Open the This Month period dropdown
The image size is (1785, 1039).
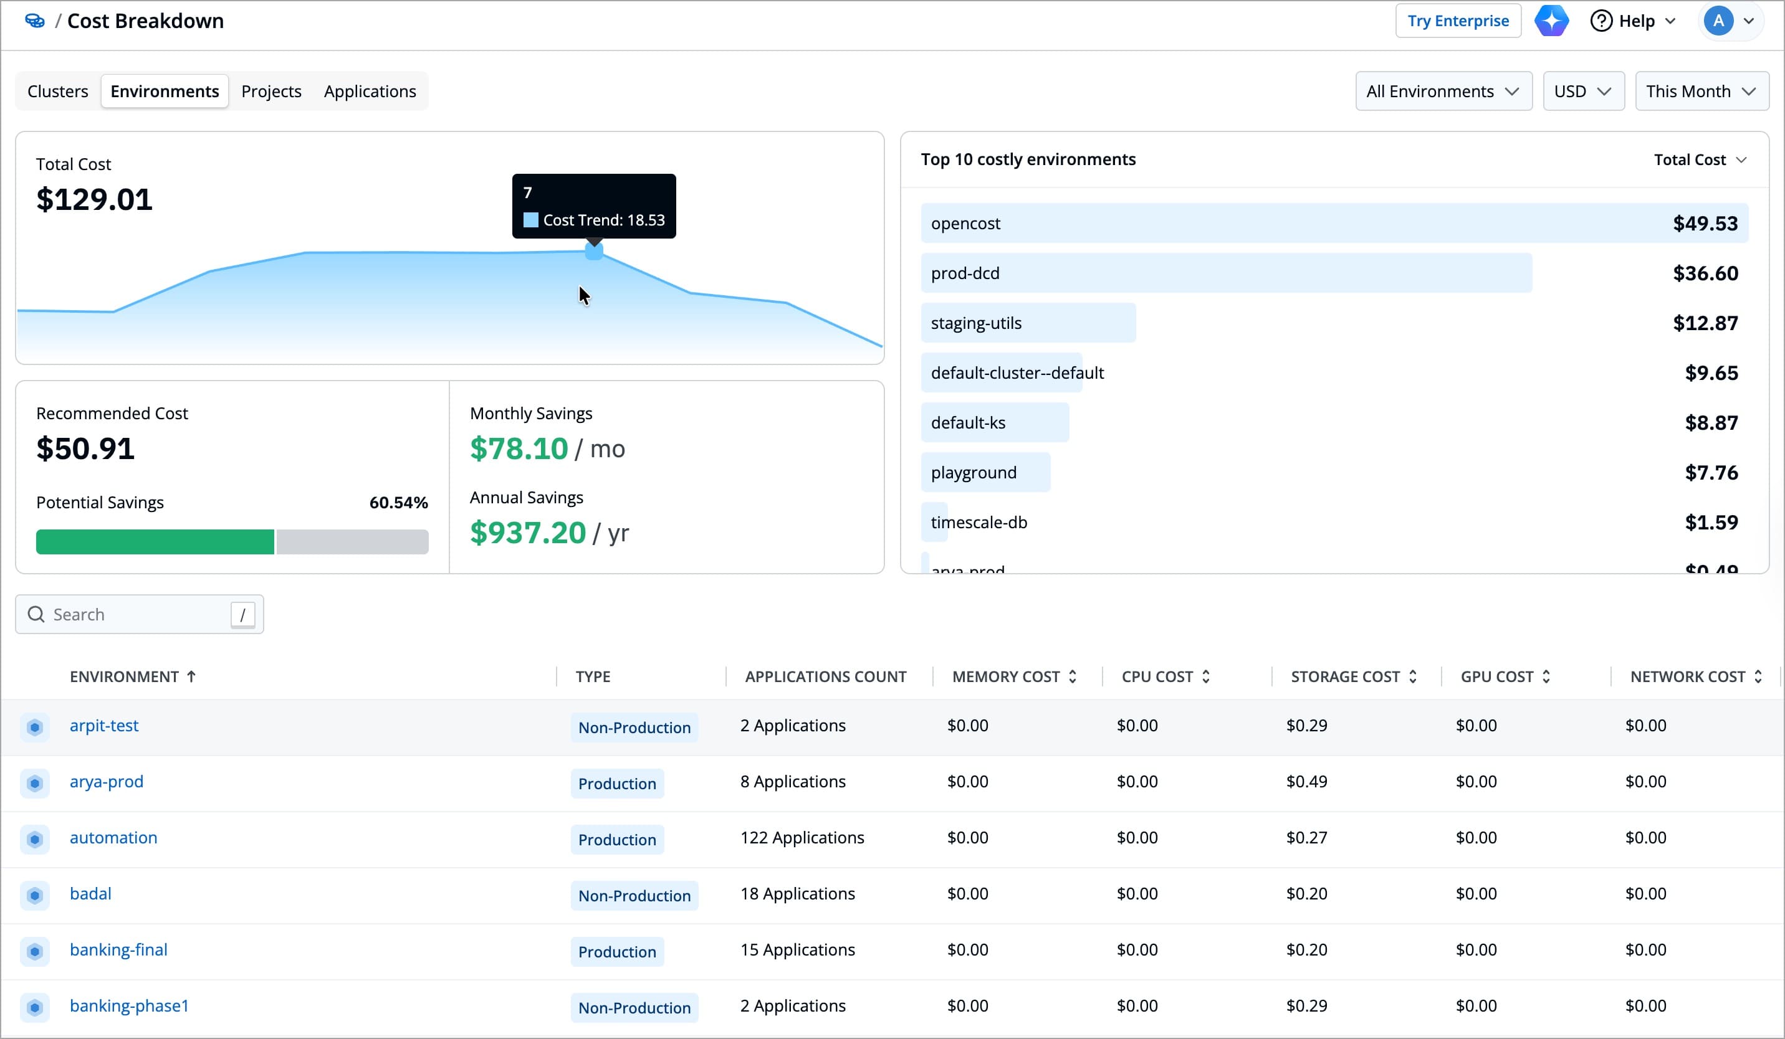tap(1701, 92)
